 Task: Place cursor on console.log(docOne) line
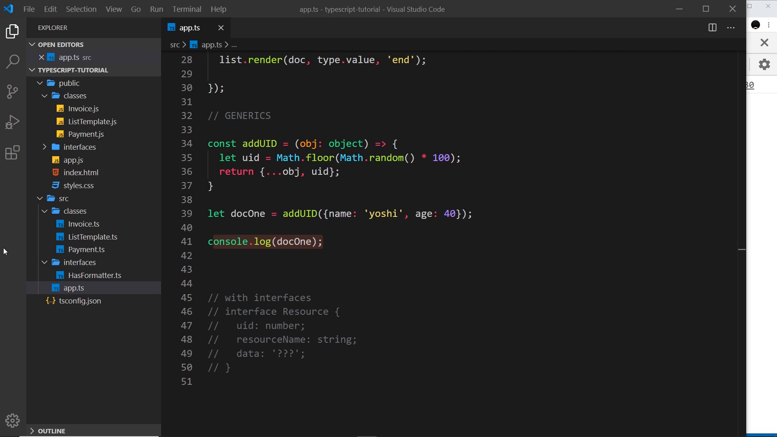pos(265,242)
